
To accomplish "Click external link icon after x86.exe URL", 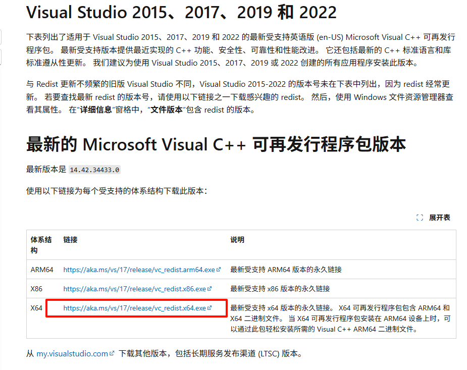I will click(210, 288).
